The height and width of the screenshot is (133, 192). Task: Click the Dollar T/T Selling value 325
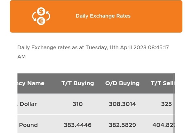(x=166, y=104)
